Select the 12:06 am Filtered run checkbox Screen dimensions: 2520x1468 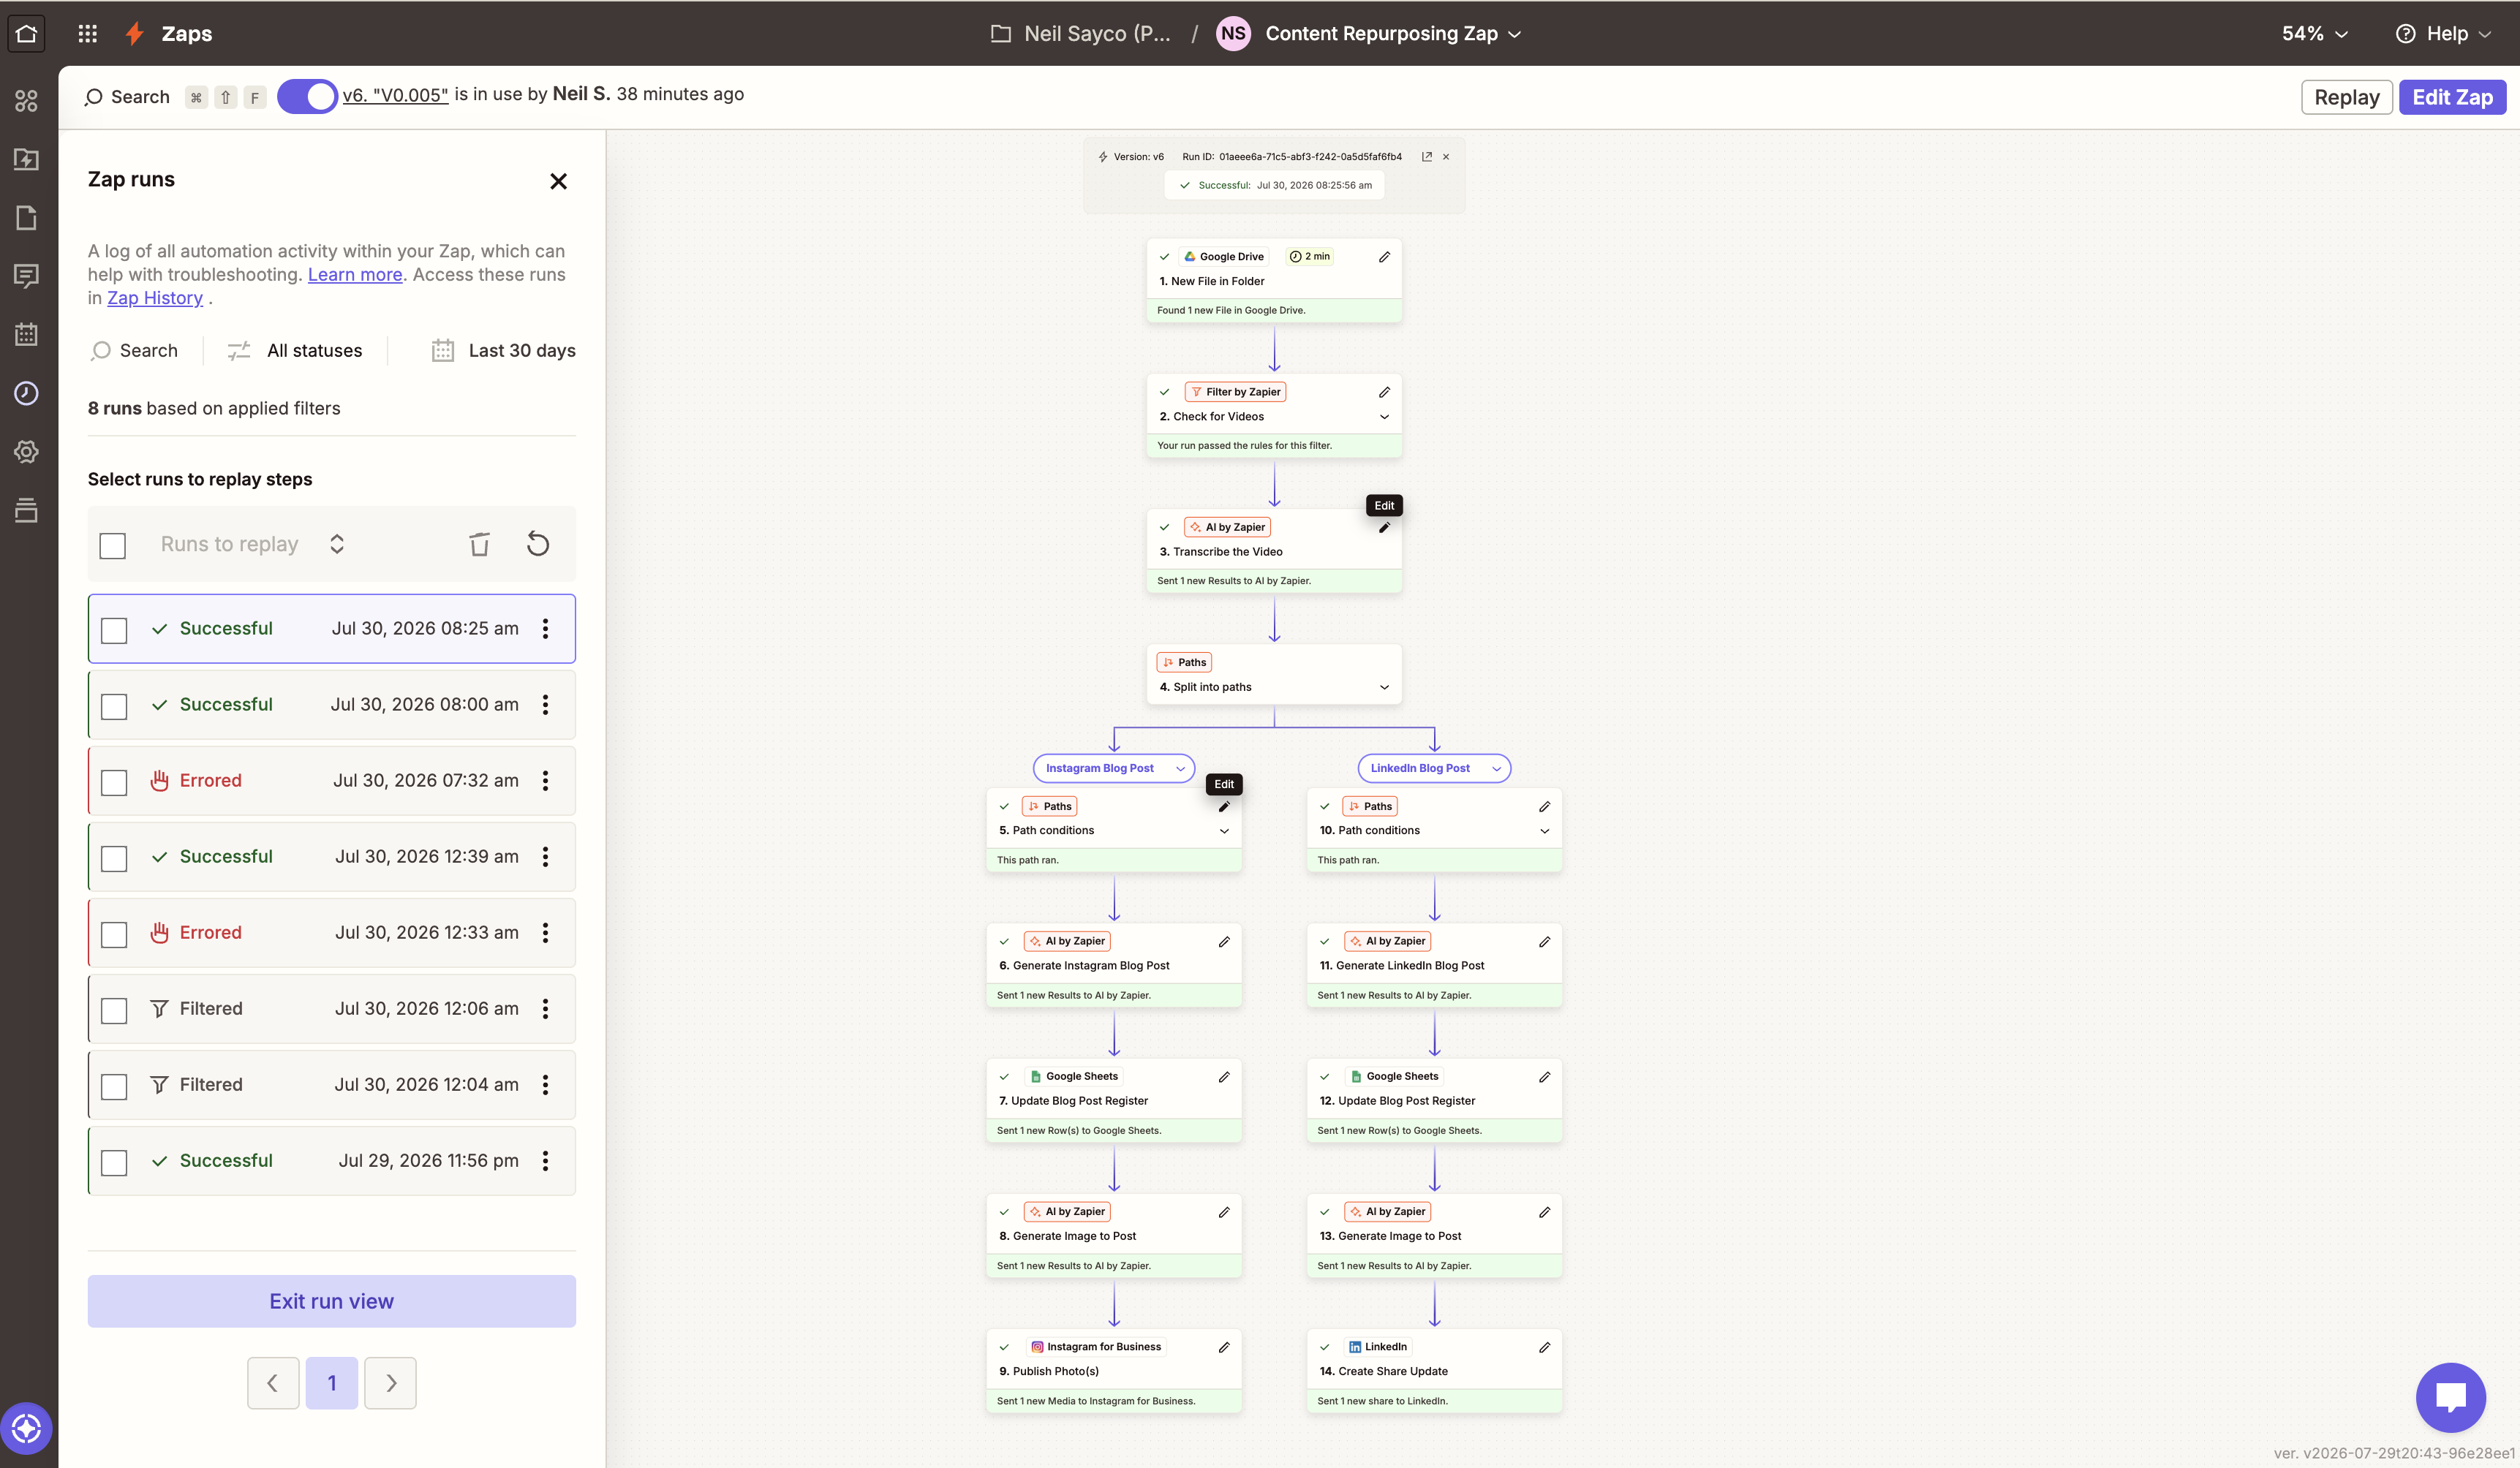pyautogui.click(x=114, y=1010)
